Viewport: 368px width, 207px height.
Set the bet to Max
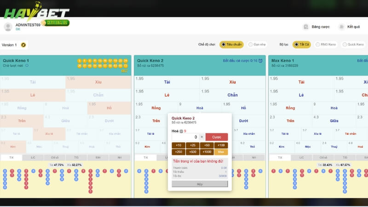[221, 152]
